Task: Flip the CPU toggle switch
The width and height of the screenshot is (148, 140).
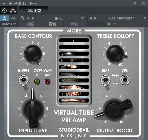Action: pyautogui.click(x=125, y=79)
